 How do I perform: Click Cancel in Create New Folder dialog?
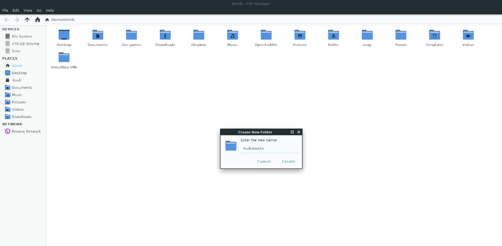(264, 161)
